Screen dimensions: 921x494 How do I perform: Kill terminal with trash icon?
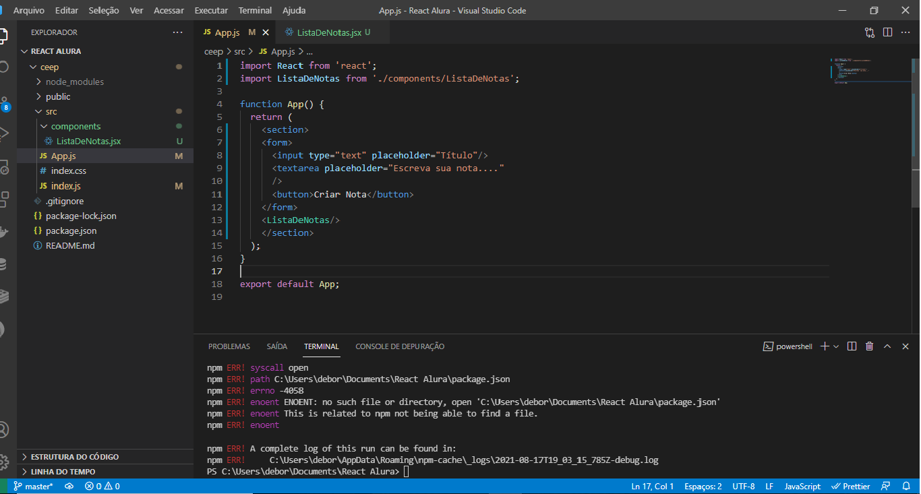870,346
